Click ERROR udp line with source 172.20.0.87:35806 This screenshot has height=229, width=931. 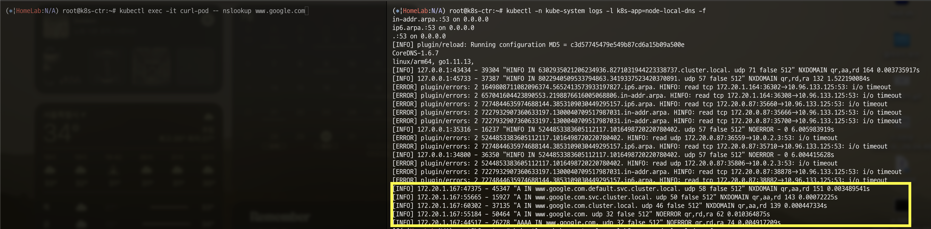pyautogui.click(x=615, y=163)
